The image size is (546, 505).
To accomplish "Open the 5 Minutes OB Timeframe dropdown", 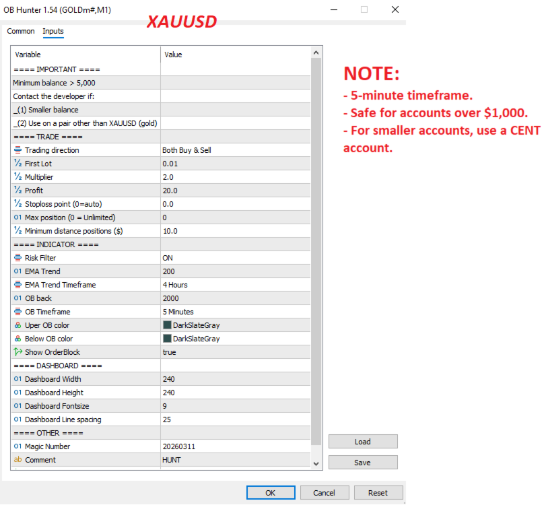I will 236,312.
